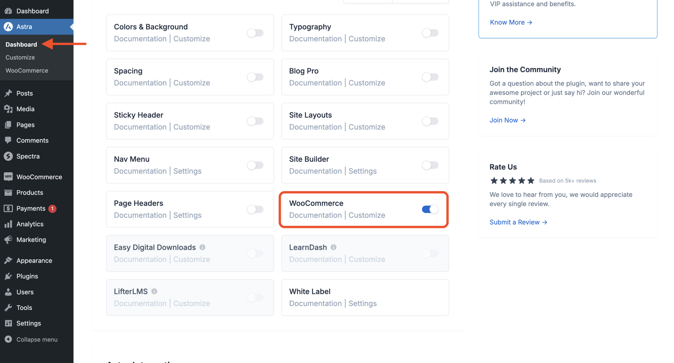
Task: Click the Plugins plug icon
Action: (x=8, y=276)
